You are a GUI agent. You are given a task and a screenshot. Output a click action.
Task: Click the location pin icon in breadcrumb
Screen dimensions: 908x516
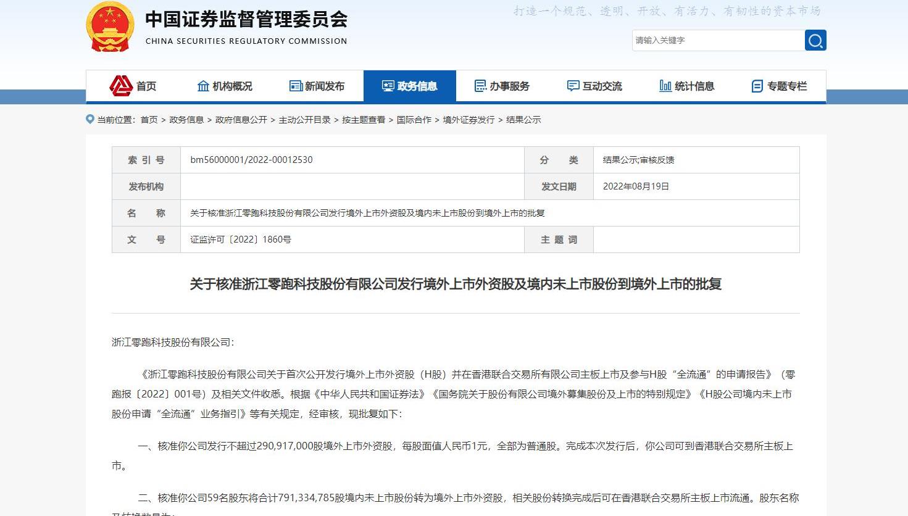click(x=90, y=119)
